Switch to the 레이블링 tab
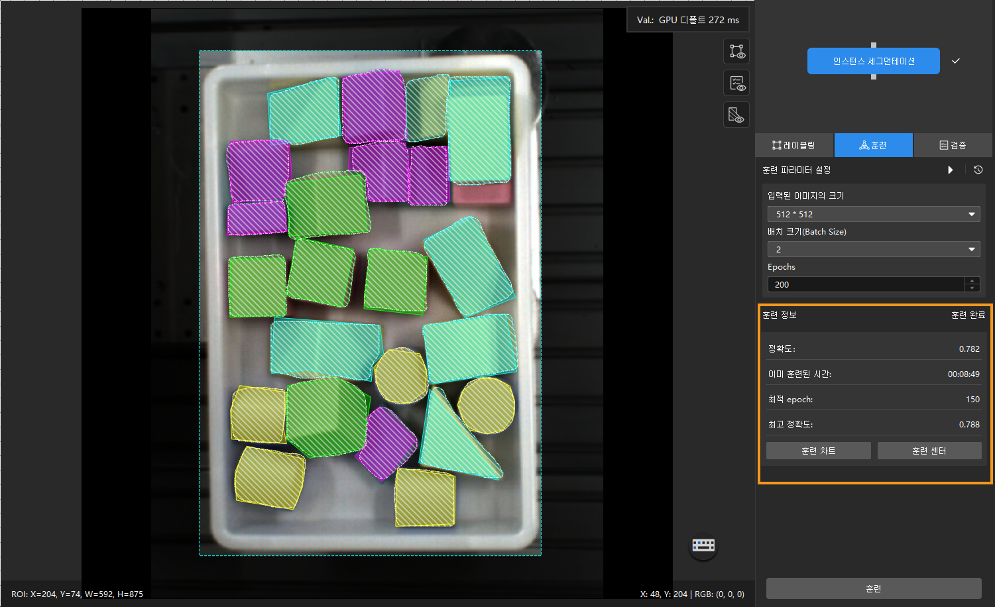The image size is (995, 607). (x=794, y=145)
